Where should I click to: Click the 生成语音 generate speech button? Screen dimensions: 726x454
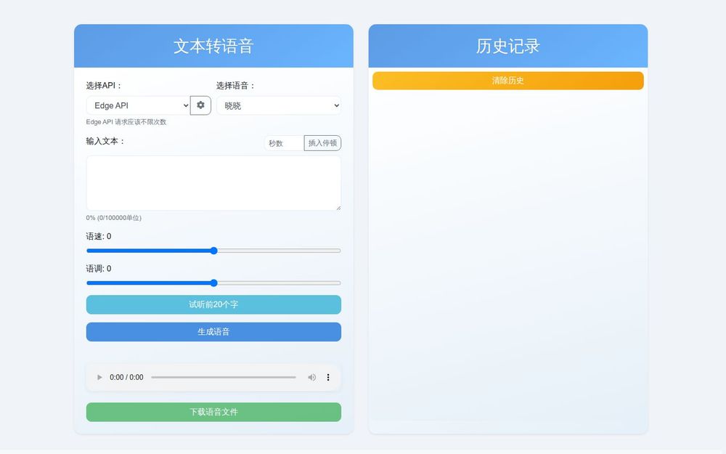tap(213, 331)
